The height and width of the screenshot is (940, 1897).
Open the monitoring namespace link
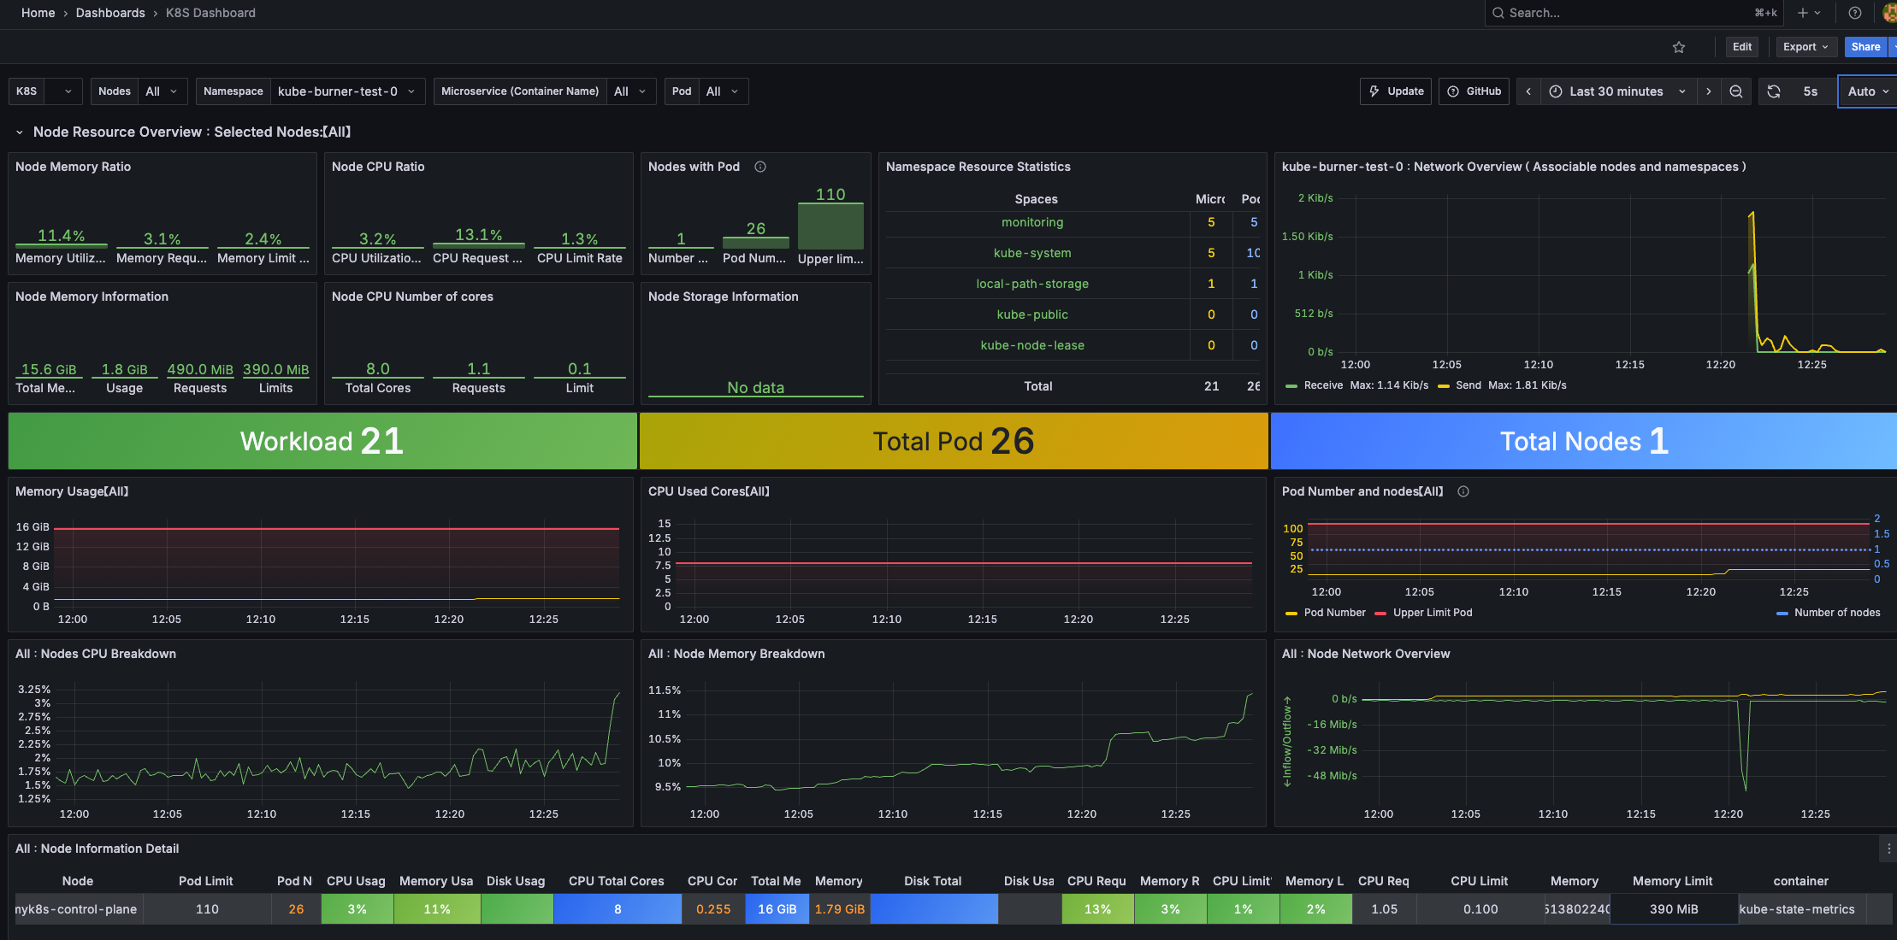[x=1032, y=222]
